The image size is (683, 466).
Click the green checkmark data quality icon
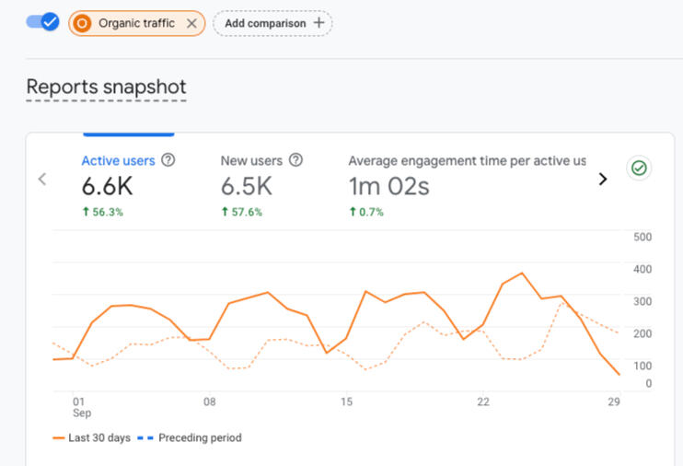[x=638, y=169]
